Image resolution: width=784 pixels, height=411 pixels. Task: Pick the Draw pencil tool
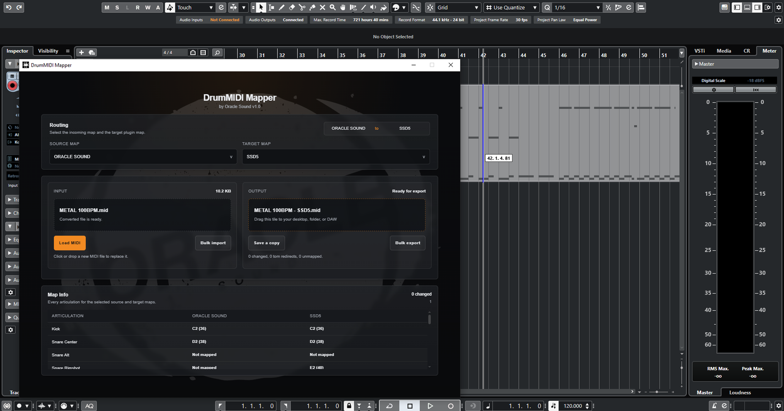coord(281,7)
